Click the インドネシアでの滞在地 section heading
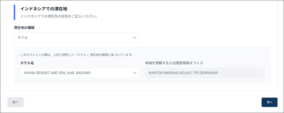Image resolution: width=284 pixels, height=113 pixels. tap(44, 9)
